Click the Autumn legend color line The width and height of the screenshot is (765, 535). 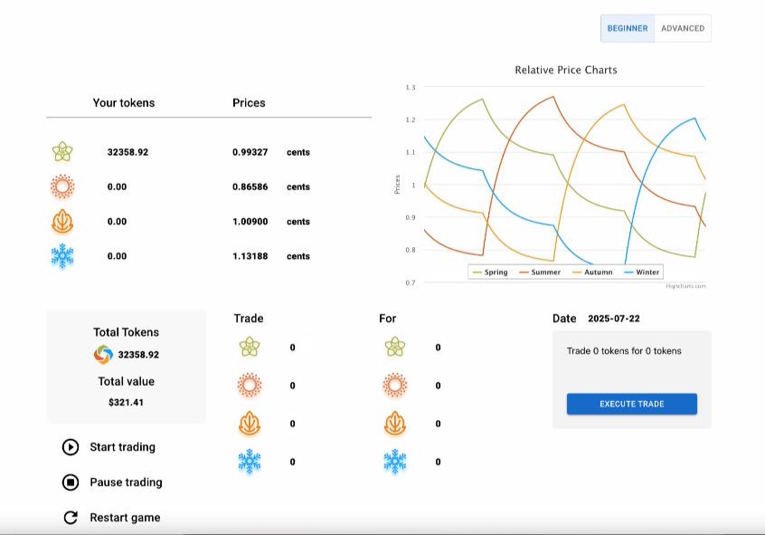(x=576, y=272)
